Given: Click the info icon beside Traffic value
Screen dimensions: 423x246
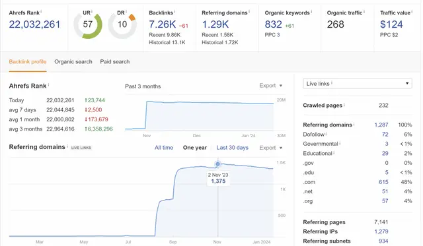Looking at the screenshot, I should 412,11.
